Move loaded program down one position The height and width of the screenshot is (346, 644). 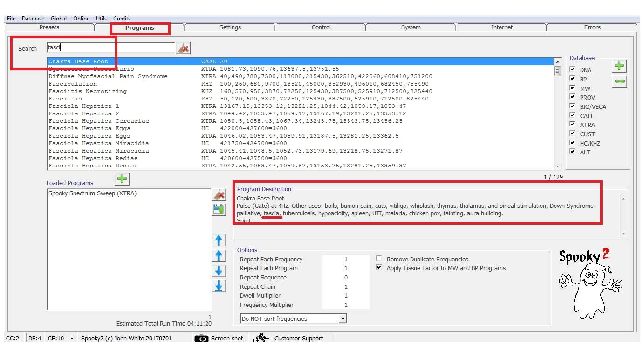(x=219, y=271)
